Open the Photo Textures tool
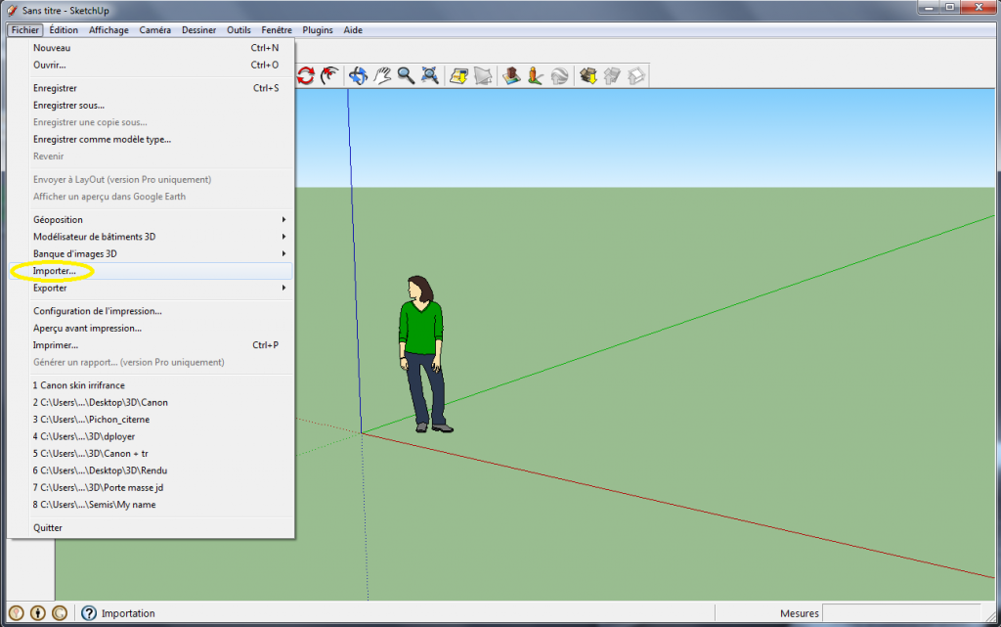Image resolution: width=1001 pixels, height=627 pixels. 536,76
